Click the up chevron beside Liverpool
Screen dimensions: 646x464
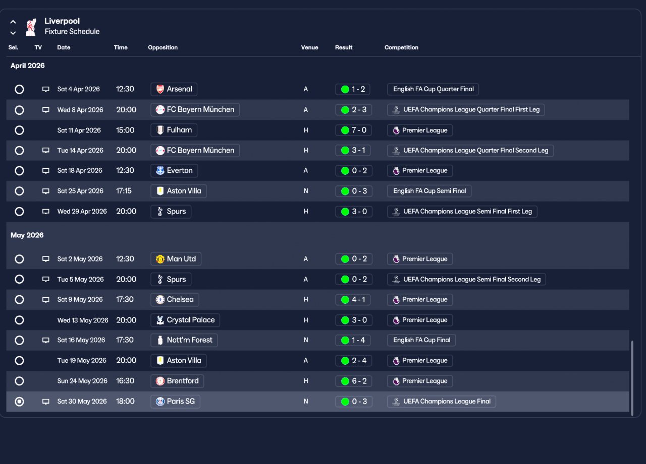coord(13,22)
